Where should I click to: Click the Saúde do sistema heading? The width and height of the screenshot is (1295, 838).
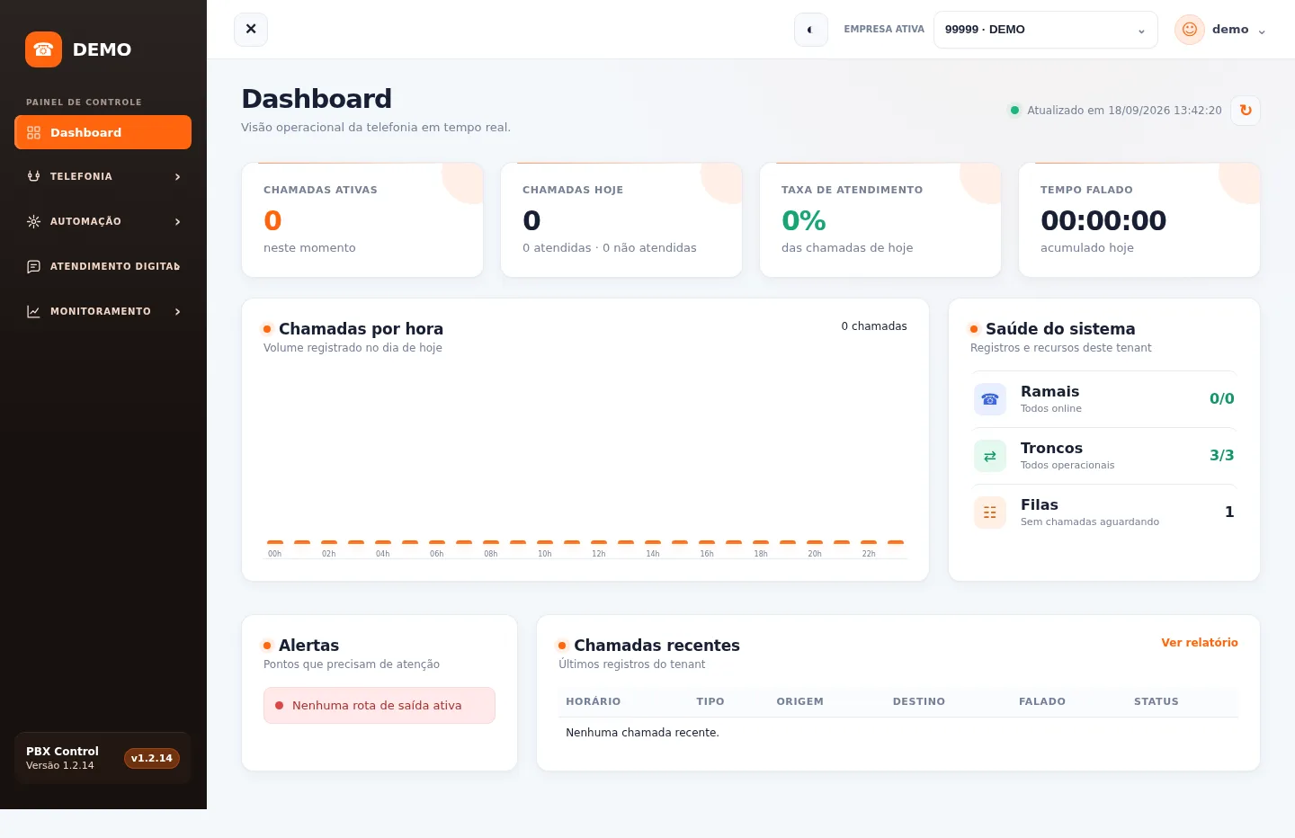click(x=1060, y=329)
